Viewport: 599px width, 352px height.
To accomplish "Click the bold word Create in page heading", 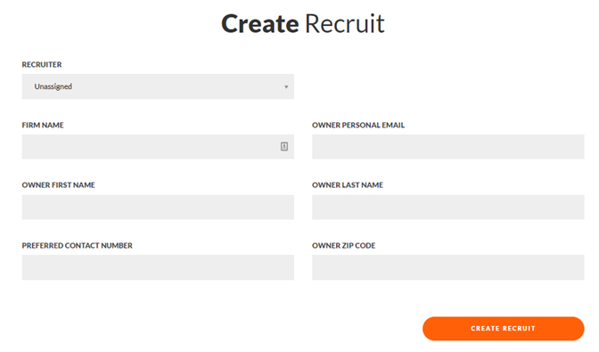I will click(x=259, y=24).
